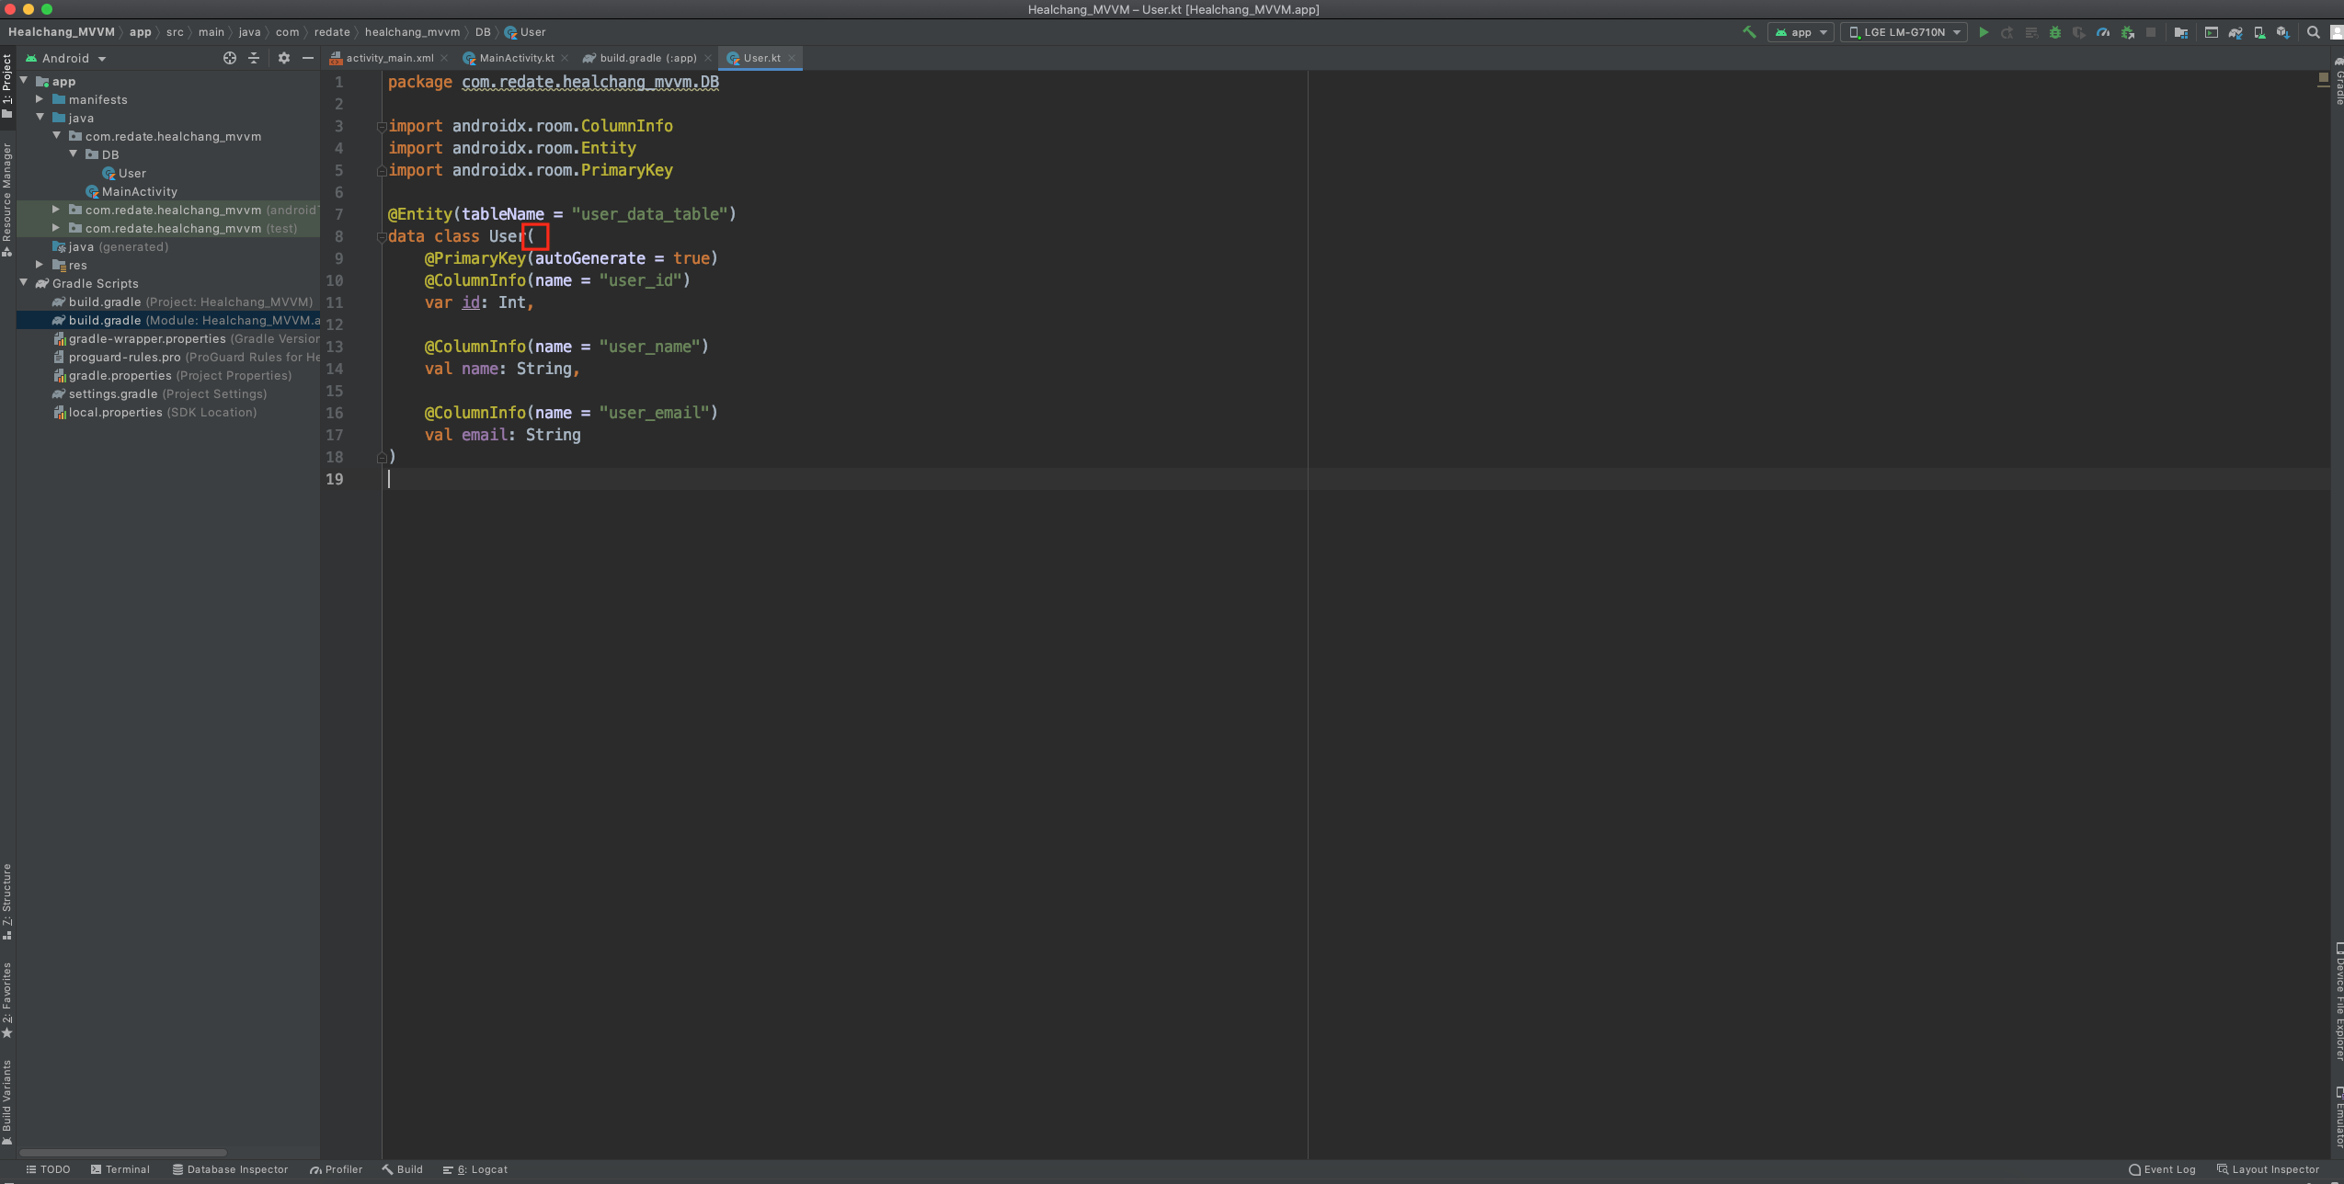Open the AVD Manager icon
The image size is (2344, 1184).
tap(2259, 32)
